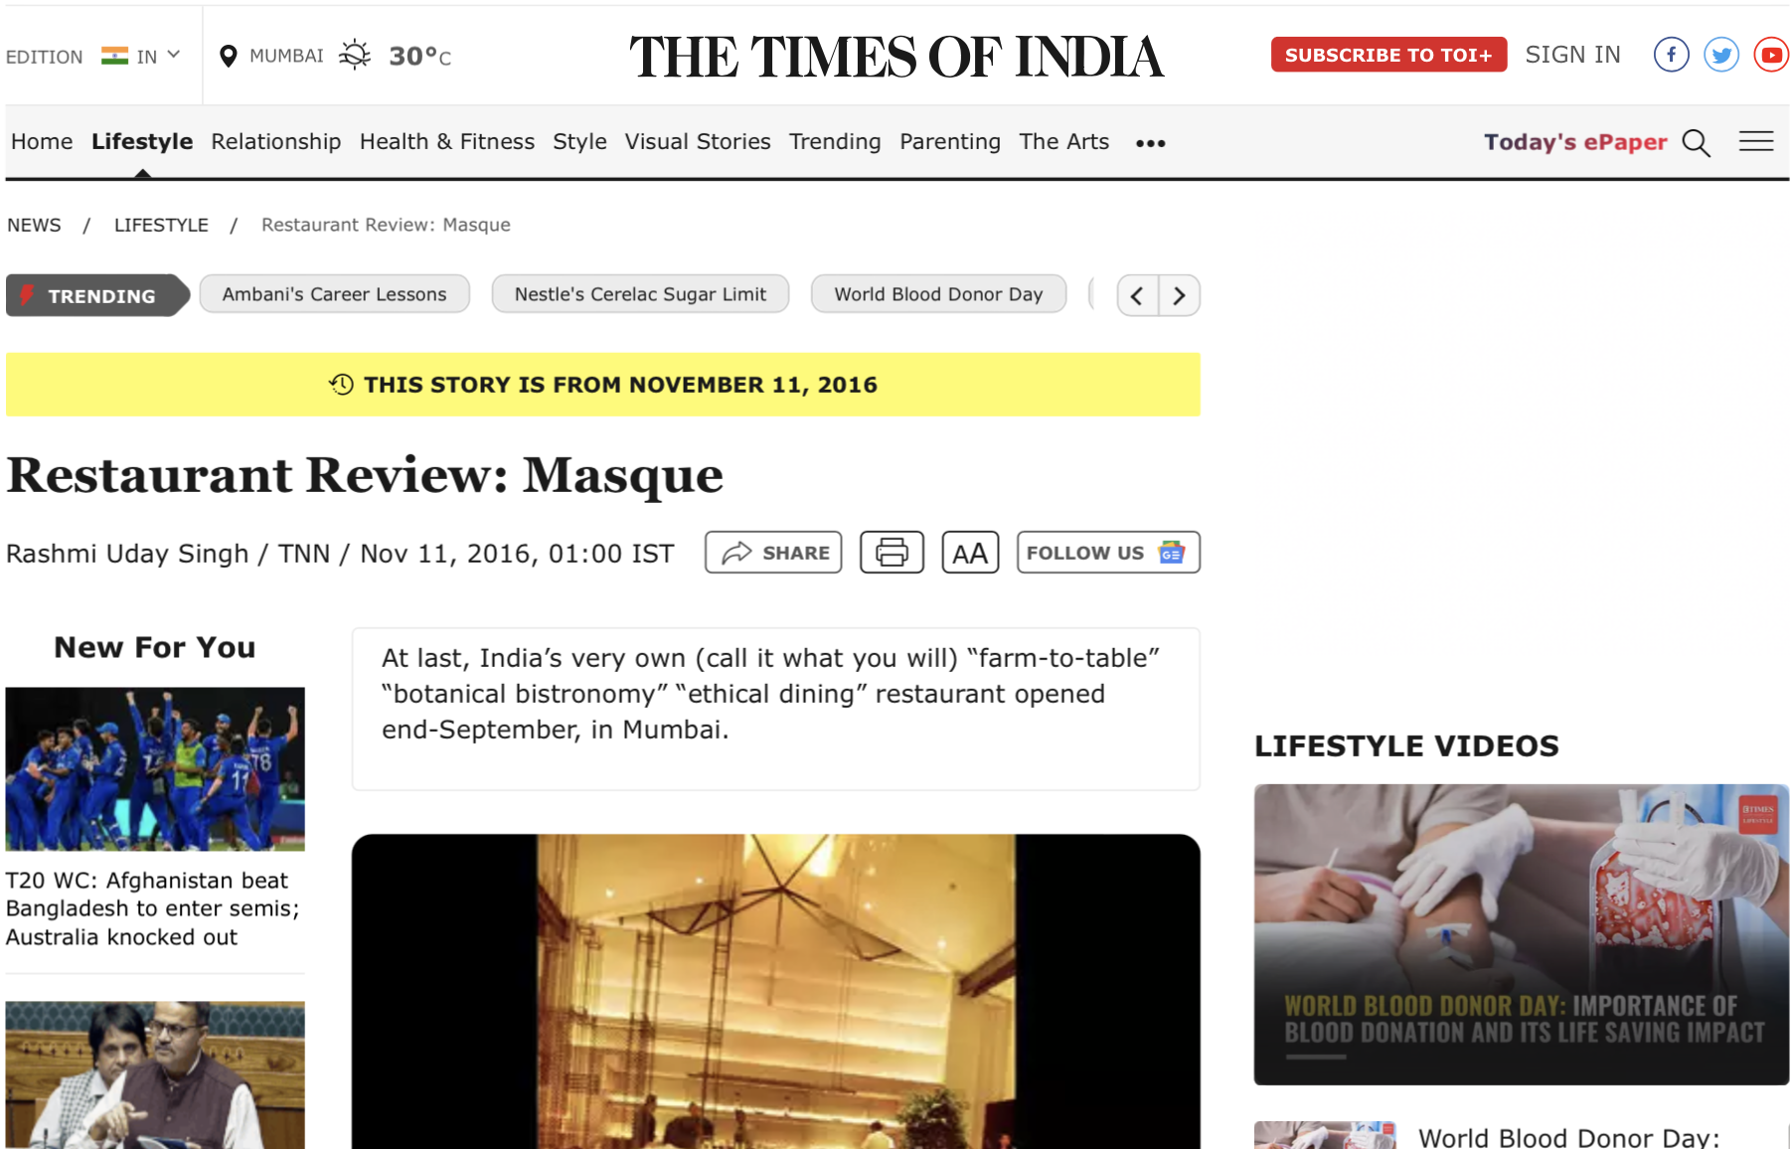Click the 'Nov 11, 2016, 01:00 IST' timestamp

(x=517, y=554)
